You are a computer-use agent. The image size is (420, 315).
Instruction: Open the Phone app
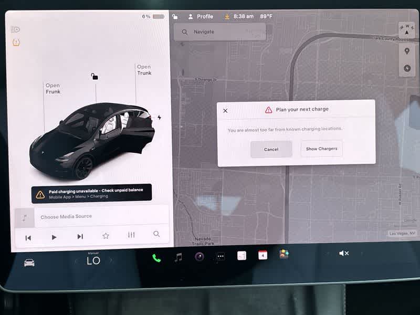coord(156,258)
